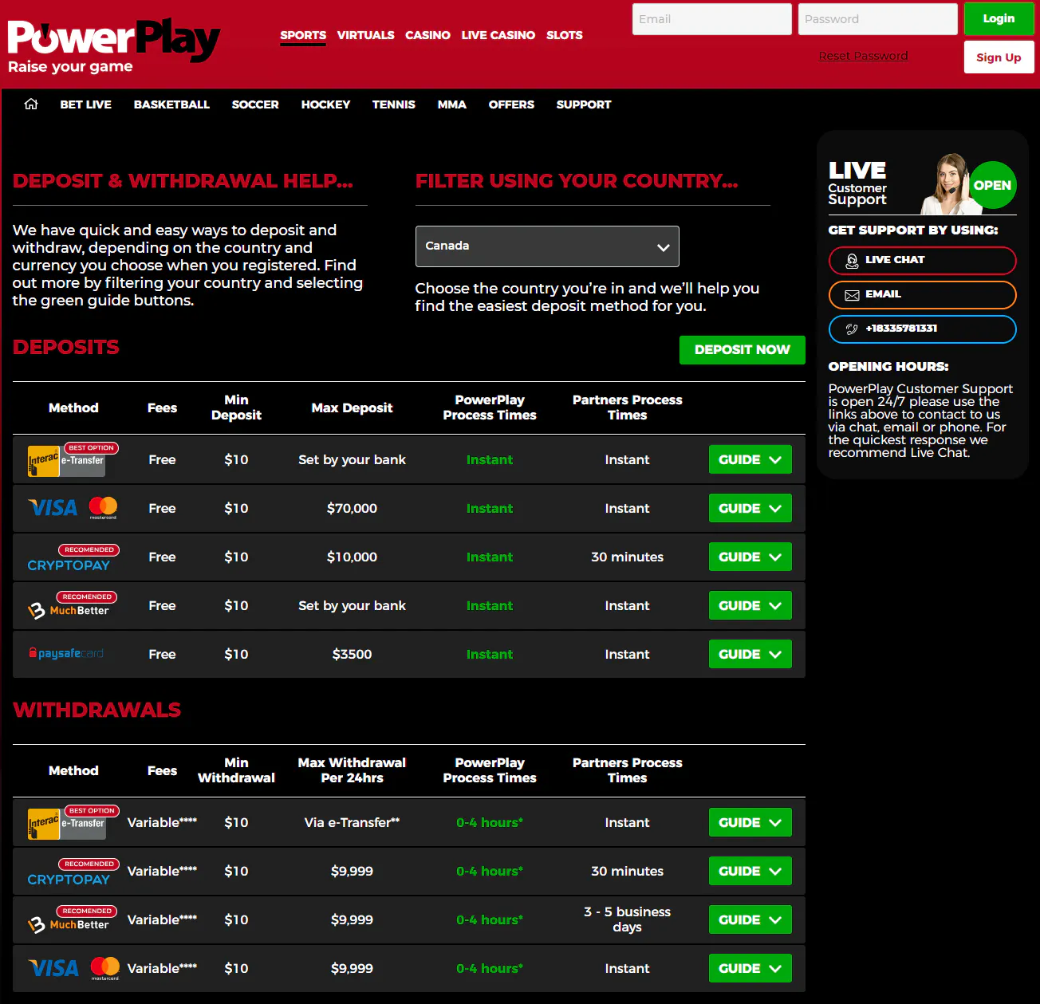Click the CryptoPay logo in Deposits
Image resolution: width=1040 pixels, height=1004 pixels.
(x=69, y=565)
